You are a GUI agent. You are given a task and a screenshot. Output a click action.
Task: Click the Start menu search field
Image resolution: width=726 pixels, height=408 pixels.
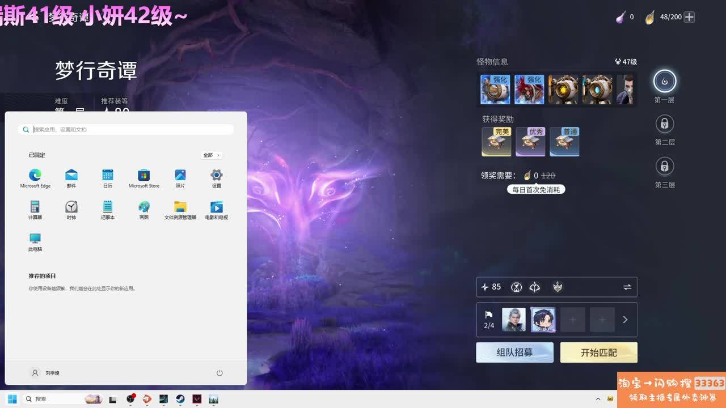126,130
